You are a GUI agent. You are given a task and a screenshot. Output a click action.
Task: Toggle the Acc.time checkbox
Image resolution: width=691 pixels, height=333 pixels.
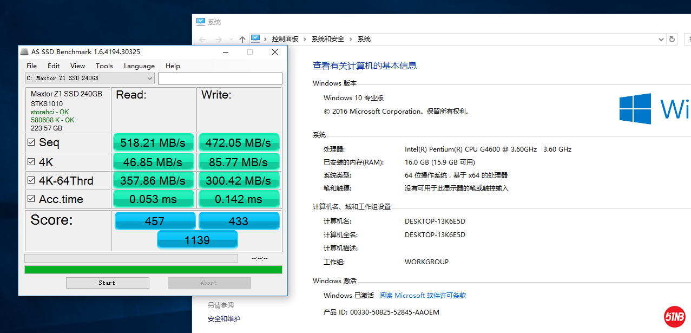(31, 199)
